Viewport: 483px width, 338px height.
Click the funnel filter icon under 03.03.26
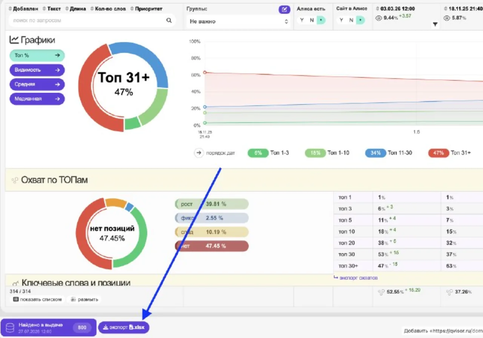coord(435,24)
